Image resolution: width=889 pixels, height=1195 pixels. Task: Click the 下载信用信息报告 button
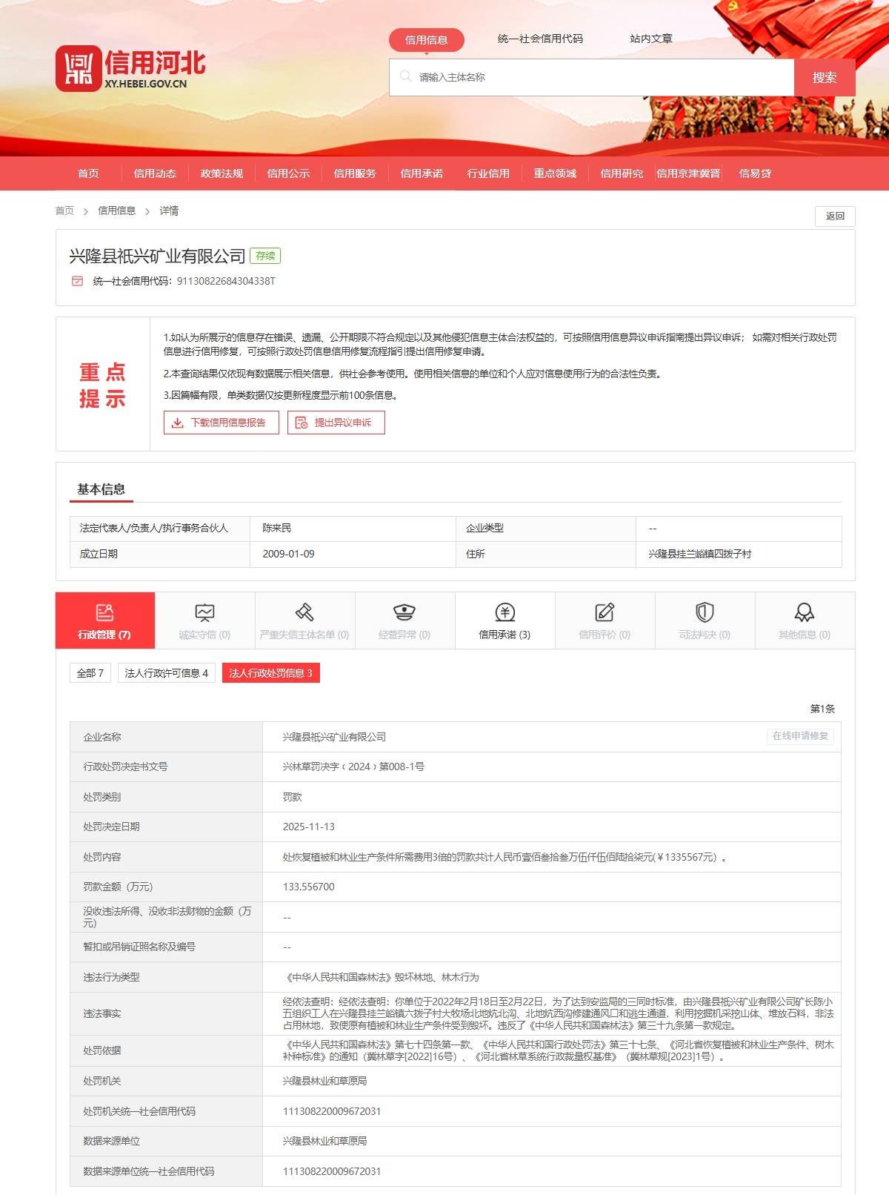tap(222, 423)
